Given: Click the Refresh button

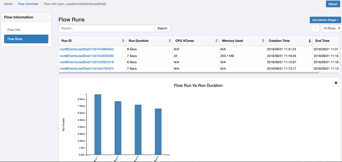Looking at the screenshot, I should click(x=333, y=4).
